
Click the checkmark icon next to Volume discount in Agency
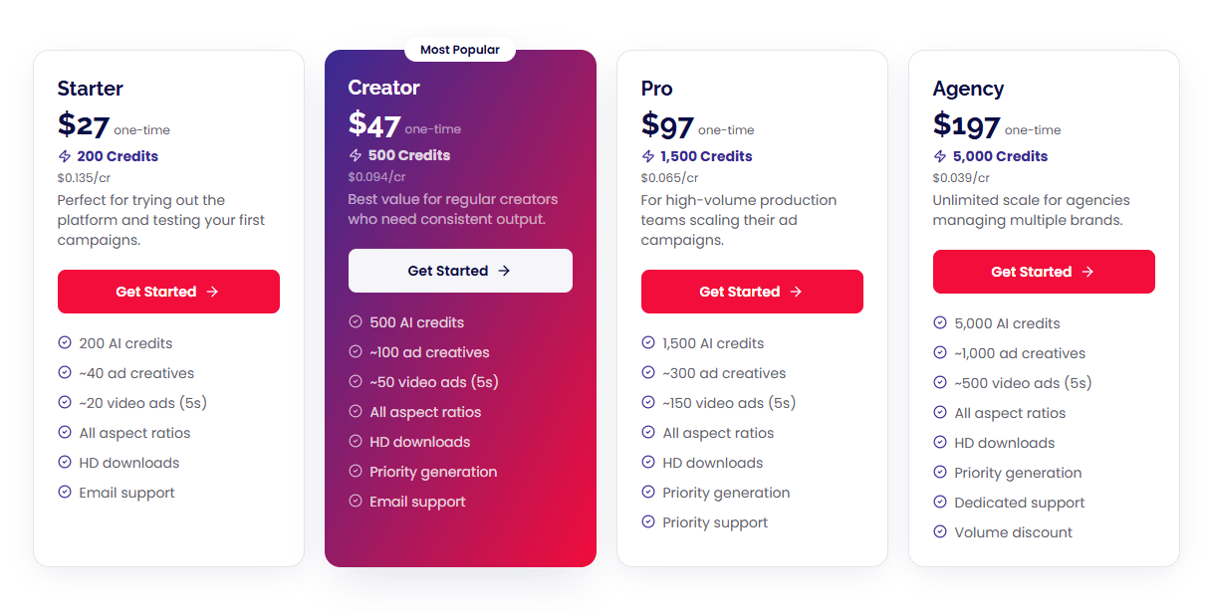pos(939,531)
